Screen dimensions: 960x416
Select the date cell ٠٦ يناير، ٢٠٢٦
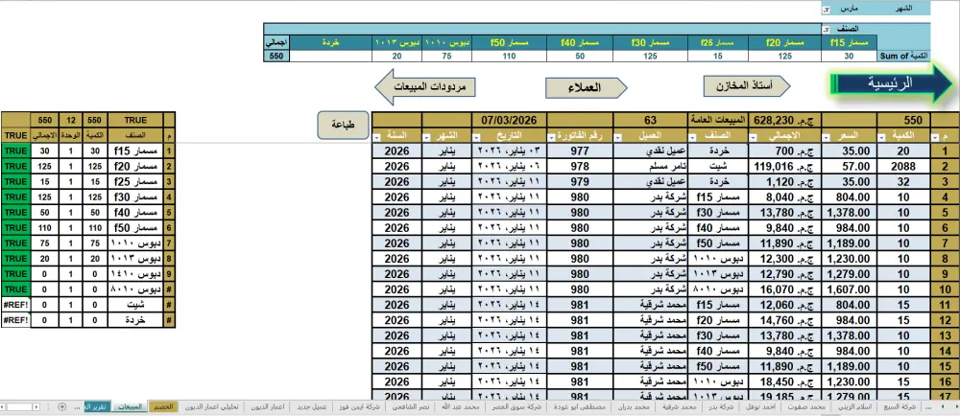[509, 166]
